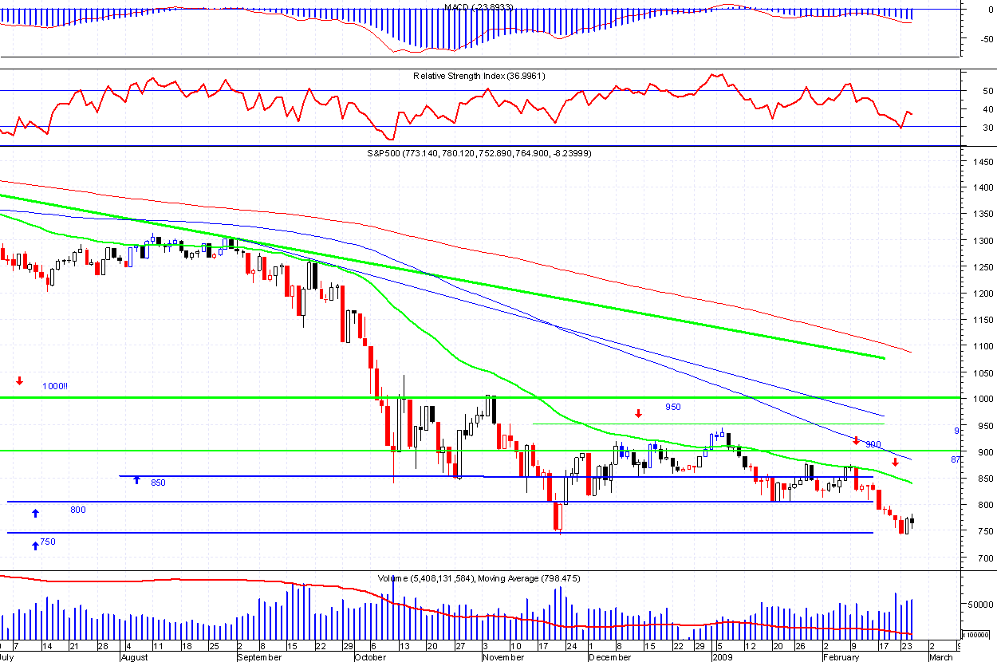The height and width of the screenshot is (662, 997).
Task: Click the 1100 price axis label
Action: click(983, 346)
